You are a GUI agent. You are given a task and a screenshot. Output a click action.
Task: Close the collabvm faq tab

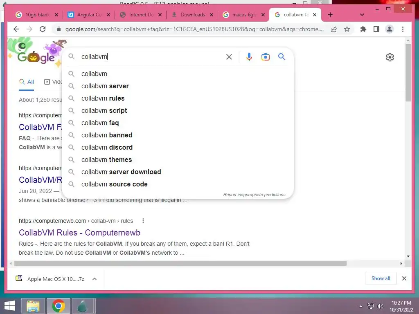315,15
